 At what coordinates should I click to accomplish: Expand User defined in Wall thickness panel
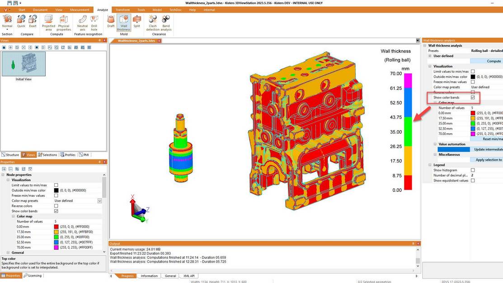(x=430, y=56)
